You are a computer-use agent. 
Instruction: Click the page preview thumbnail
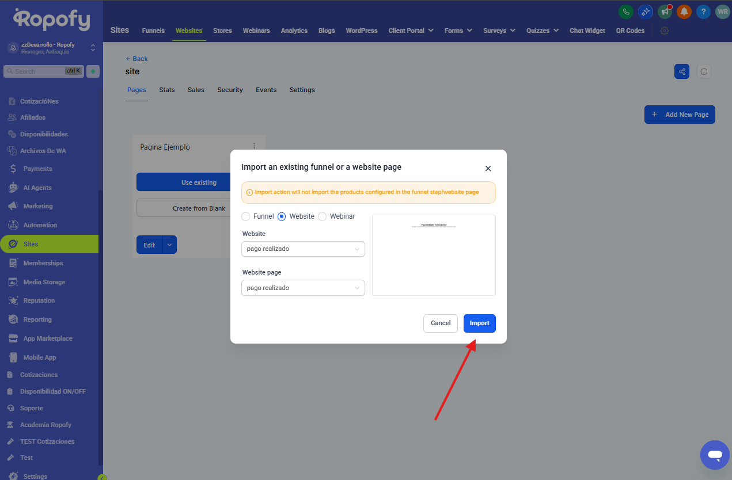434,255
